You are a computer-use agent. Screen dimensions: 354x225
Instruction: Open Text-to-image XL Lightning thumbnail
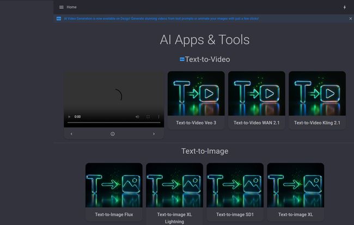pyautogui.click(x=174, y=185)
